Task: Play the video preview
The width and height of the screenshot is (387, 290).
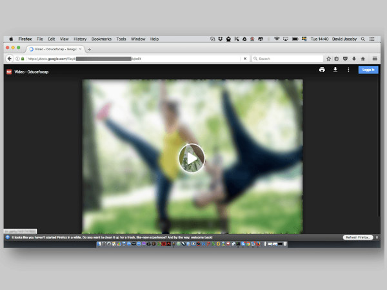Action: click(x=192, y=158)
